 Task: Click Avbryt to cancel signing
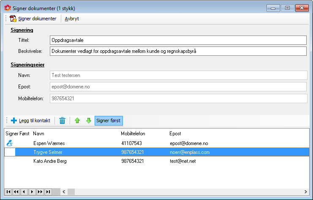pyautogui.click(x=72, y=19)
